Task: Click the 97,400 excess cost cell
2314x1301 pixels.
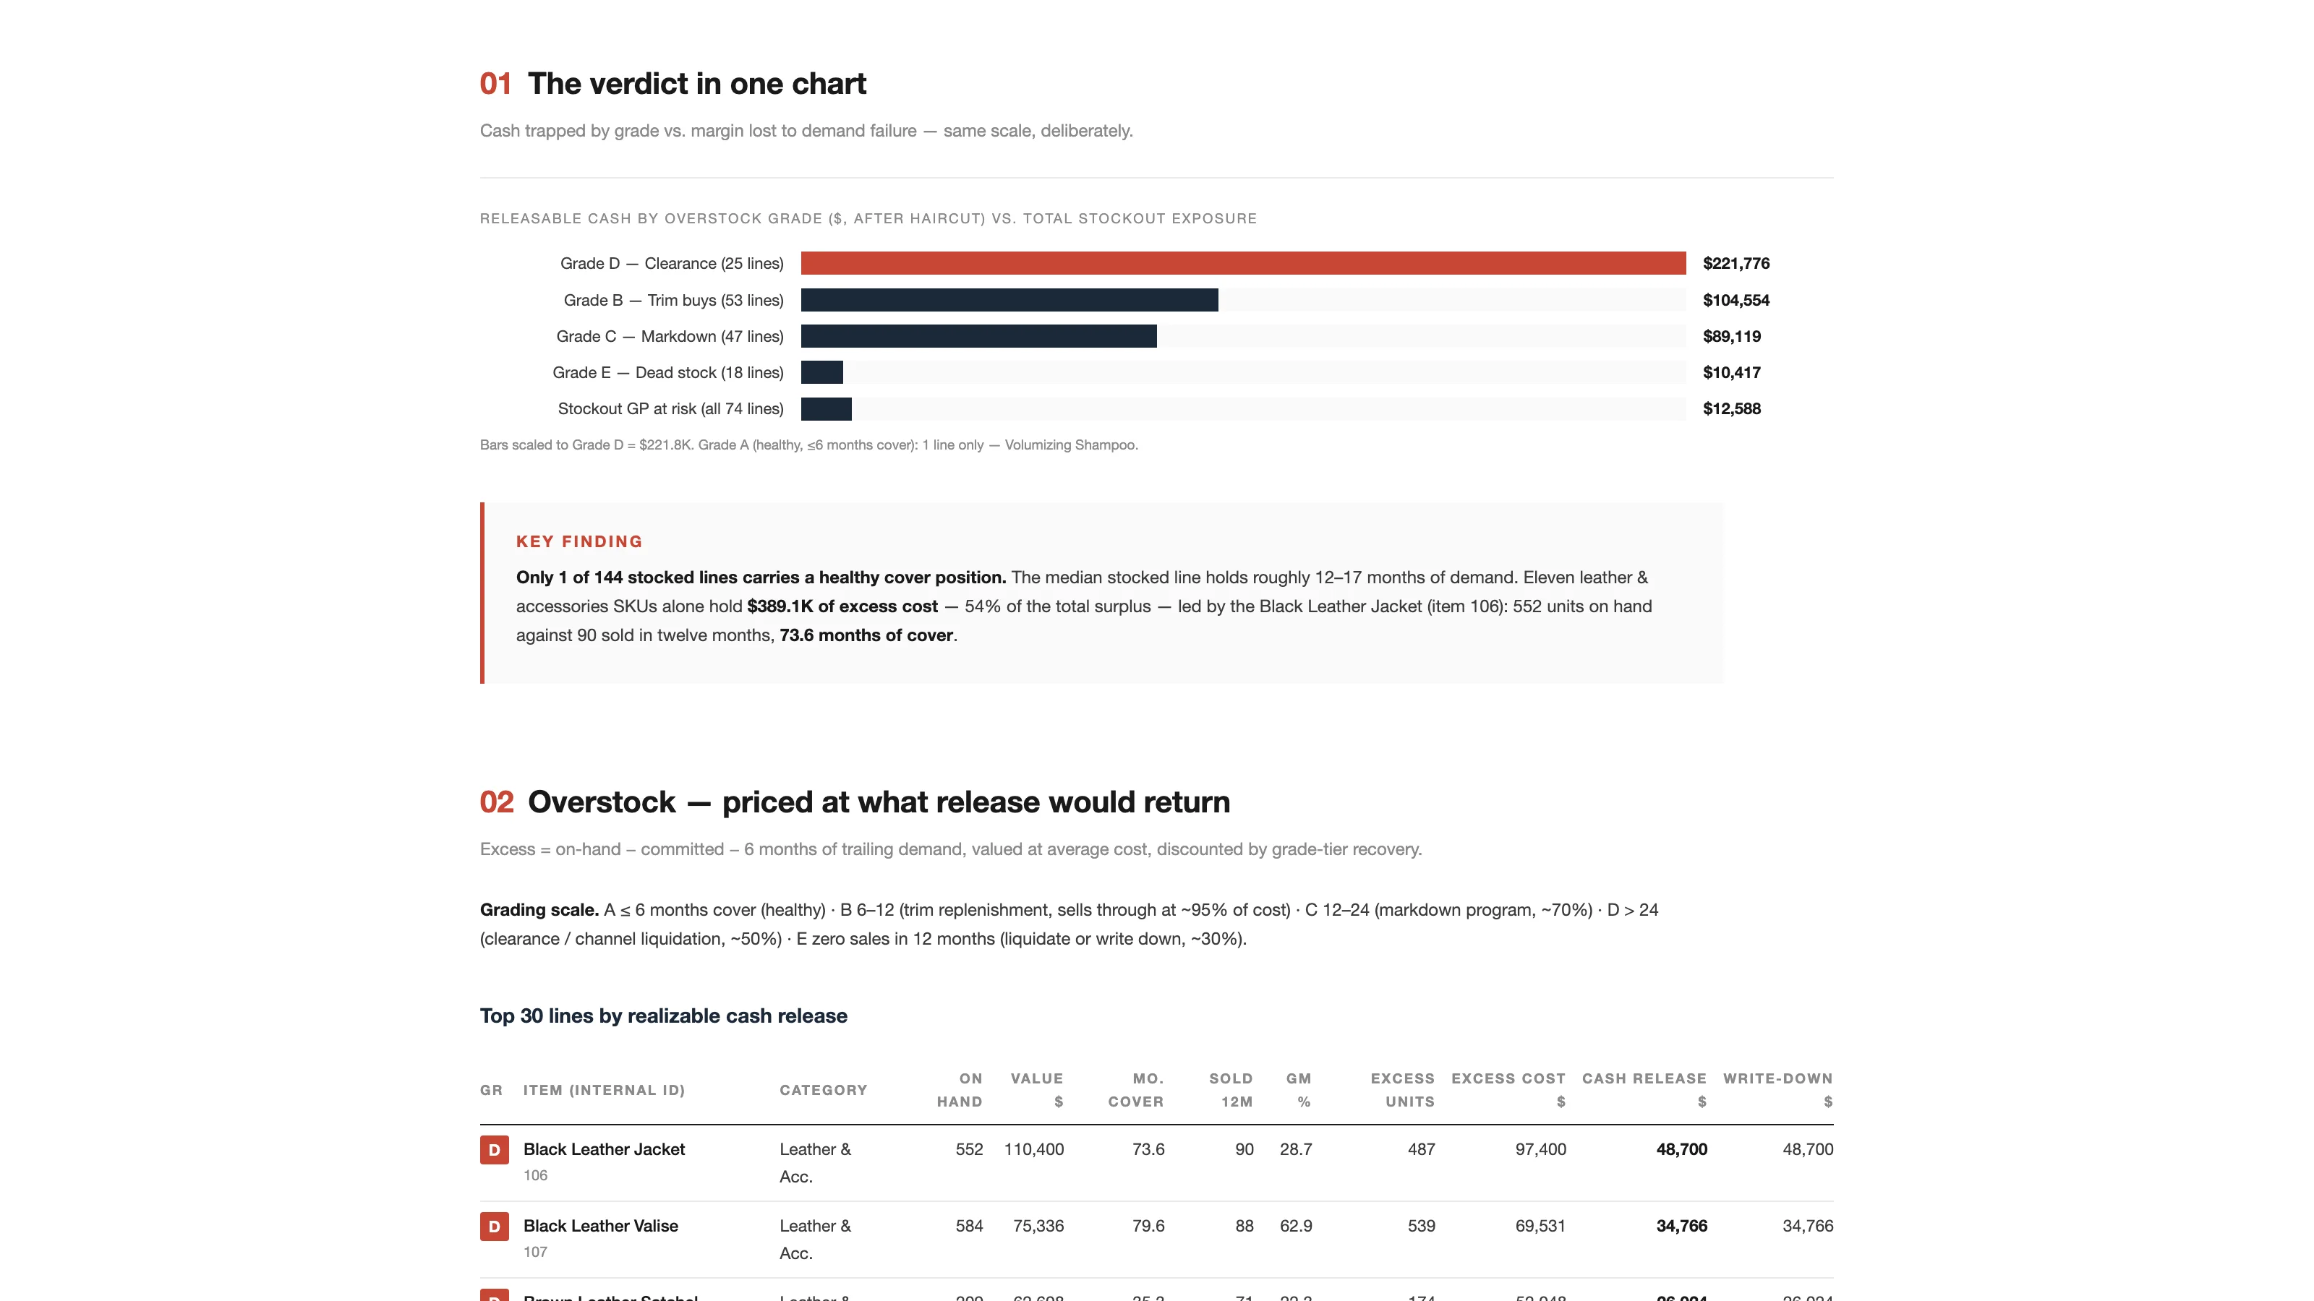Action: click(1540, 1149)
